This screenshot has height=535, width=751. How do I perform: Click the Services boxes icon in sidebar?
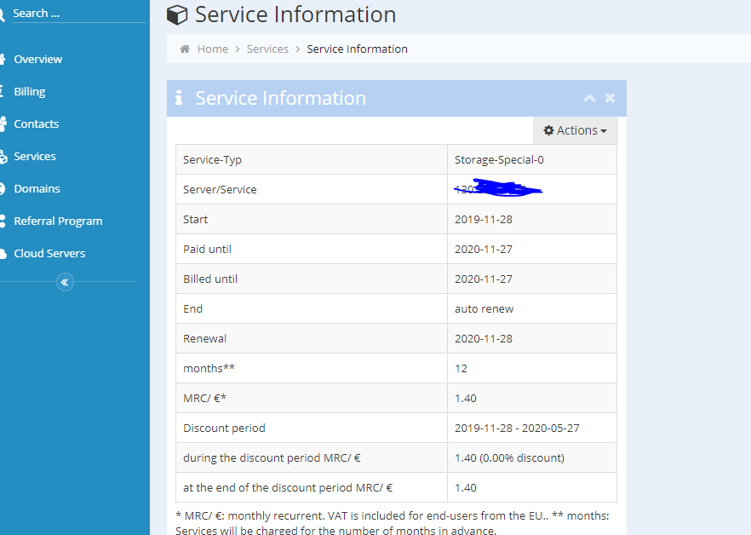[x=3, y=156]
